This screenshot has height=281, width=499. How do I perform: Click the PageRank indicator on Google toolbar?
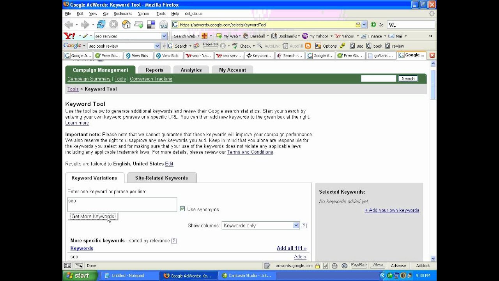(x=211, y=46)
